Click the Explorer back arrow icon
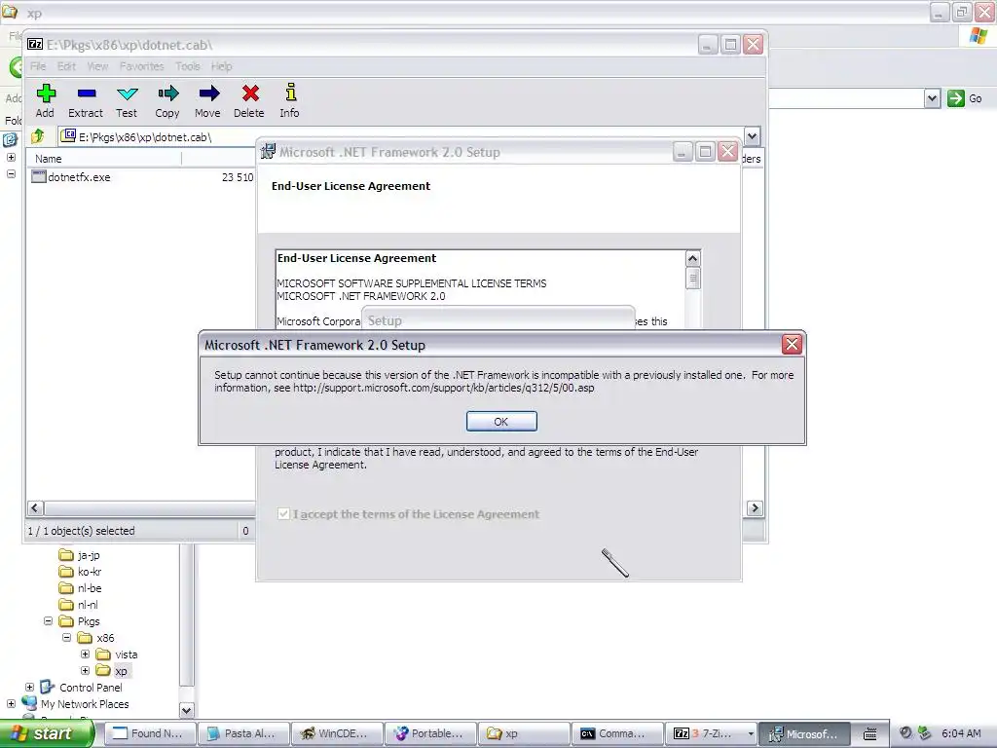Viewport: 997px width, 748px height. (x=16, y=67)
